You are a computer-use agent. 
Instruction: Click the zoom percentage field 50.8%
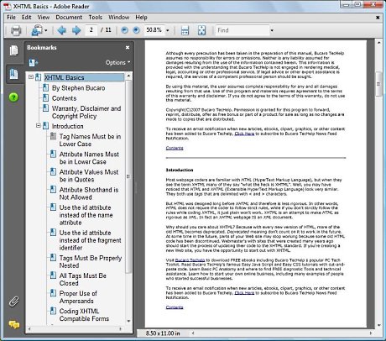(154, 30)
